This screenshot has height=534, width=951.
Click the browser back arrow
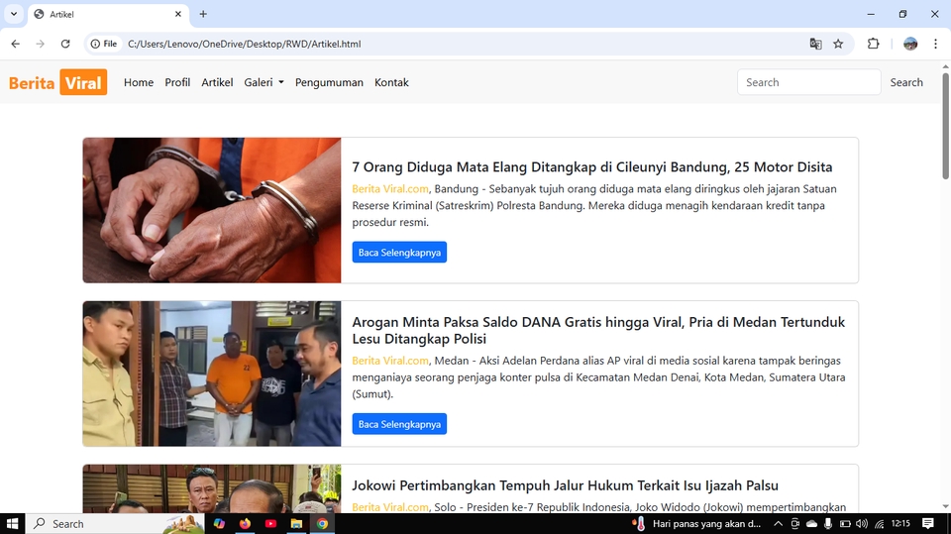tap(15, 44)
